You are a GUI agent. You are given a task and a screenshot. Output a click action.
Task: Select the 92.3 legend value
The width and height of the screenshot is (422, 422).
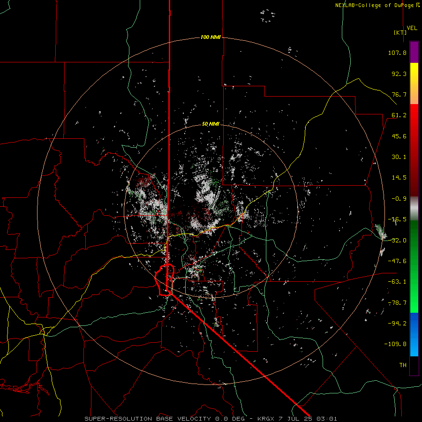(399, 74)
